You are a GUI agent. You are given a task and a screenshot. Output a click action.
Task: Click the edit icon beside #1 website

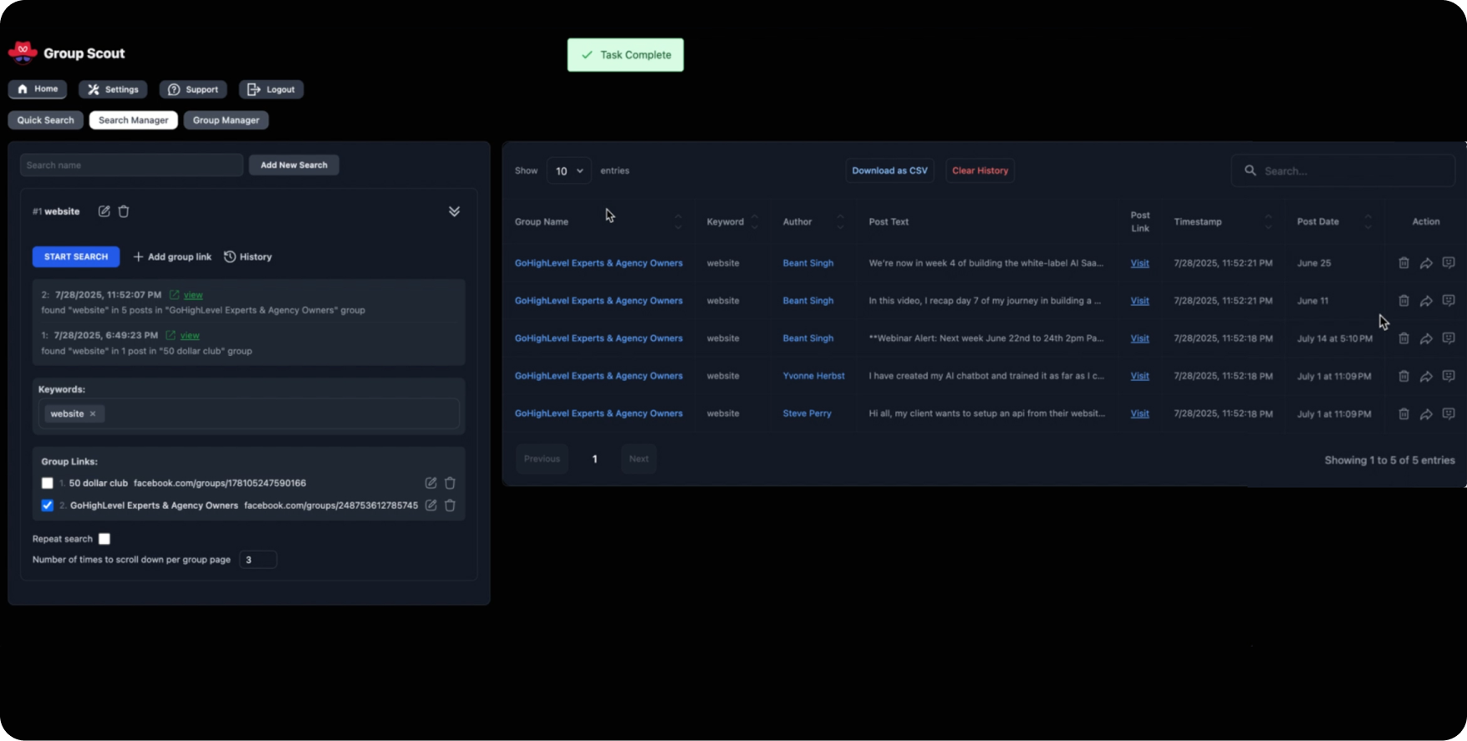(x=104, y=211)
